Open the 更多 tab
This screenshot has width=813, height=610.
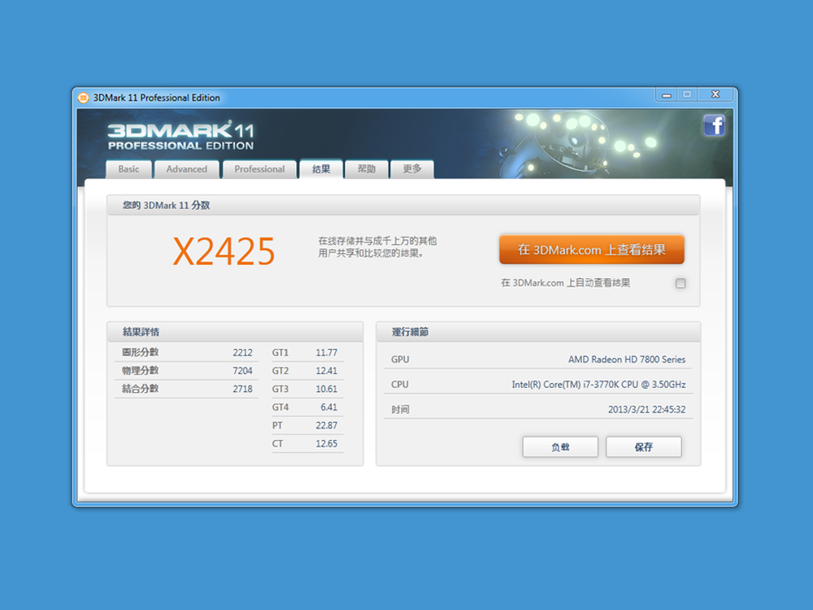tap(412, 169)
